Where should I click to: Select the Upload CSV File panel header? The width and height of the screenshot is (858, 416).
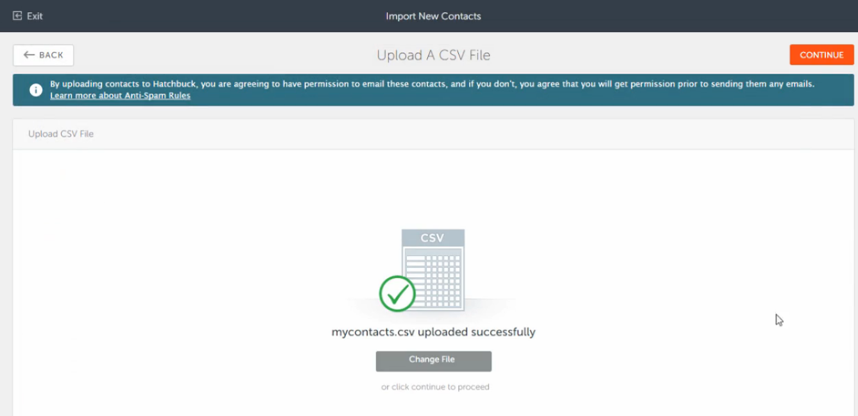click(61, 134)
